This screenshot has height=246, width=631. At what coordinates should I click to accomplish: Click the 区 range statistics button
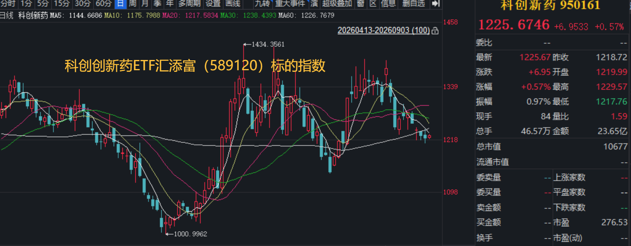click(373, 4)
